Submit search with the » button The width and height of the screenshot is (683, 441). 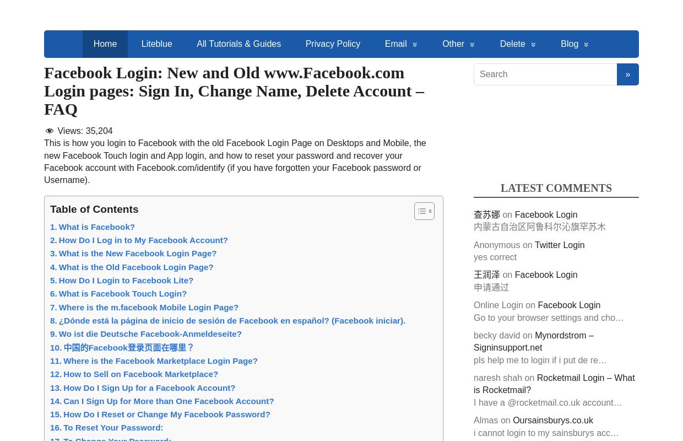[x=628, y=74]
